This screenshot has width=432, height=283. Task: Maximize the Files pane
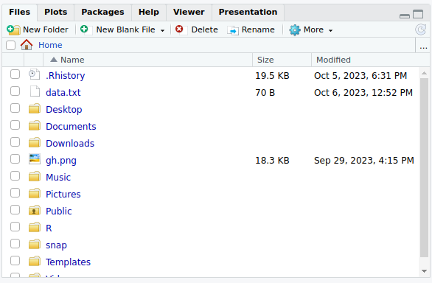418,14
